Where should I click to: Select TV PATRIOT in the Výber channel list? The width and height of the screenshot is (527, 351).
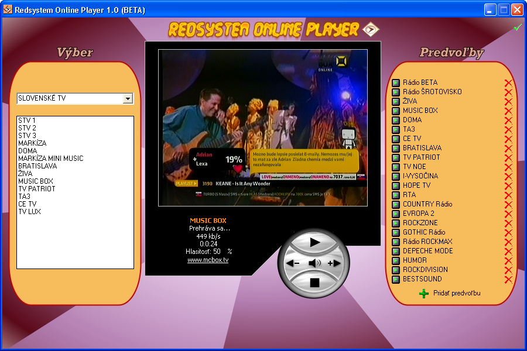click(37, 189)
